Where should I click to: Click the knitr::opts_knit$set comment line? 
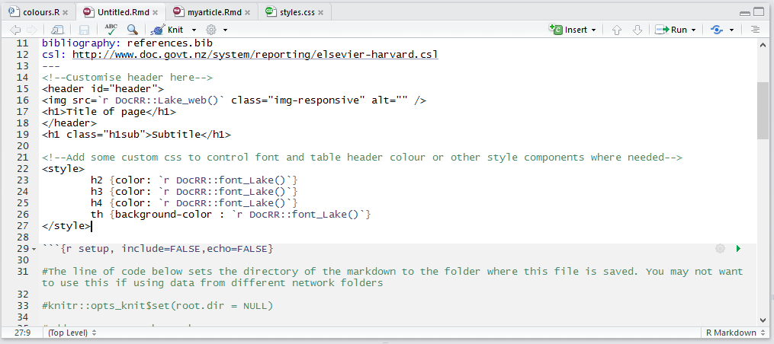click(x=157, y=305)
